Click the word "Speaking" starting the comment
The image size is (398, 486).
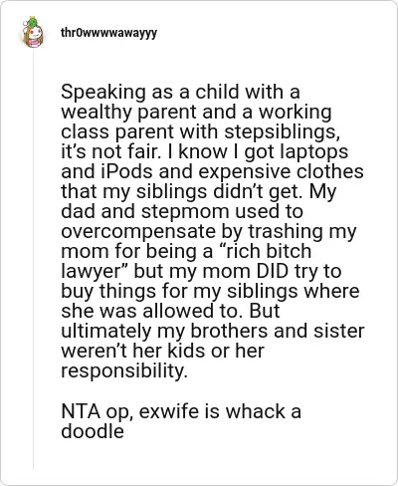coord(103,93)
